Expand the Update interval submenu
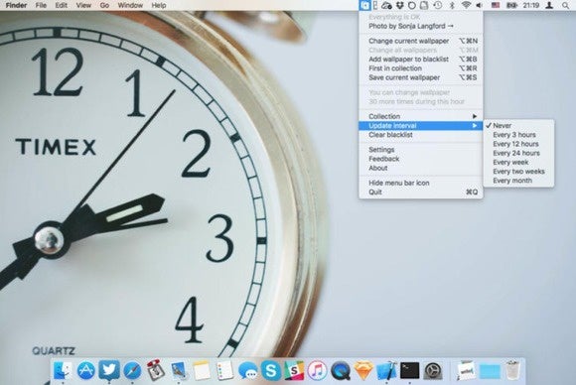Viewport: 576px width, 385px height. [421, 125]
